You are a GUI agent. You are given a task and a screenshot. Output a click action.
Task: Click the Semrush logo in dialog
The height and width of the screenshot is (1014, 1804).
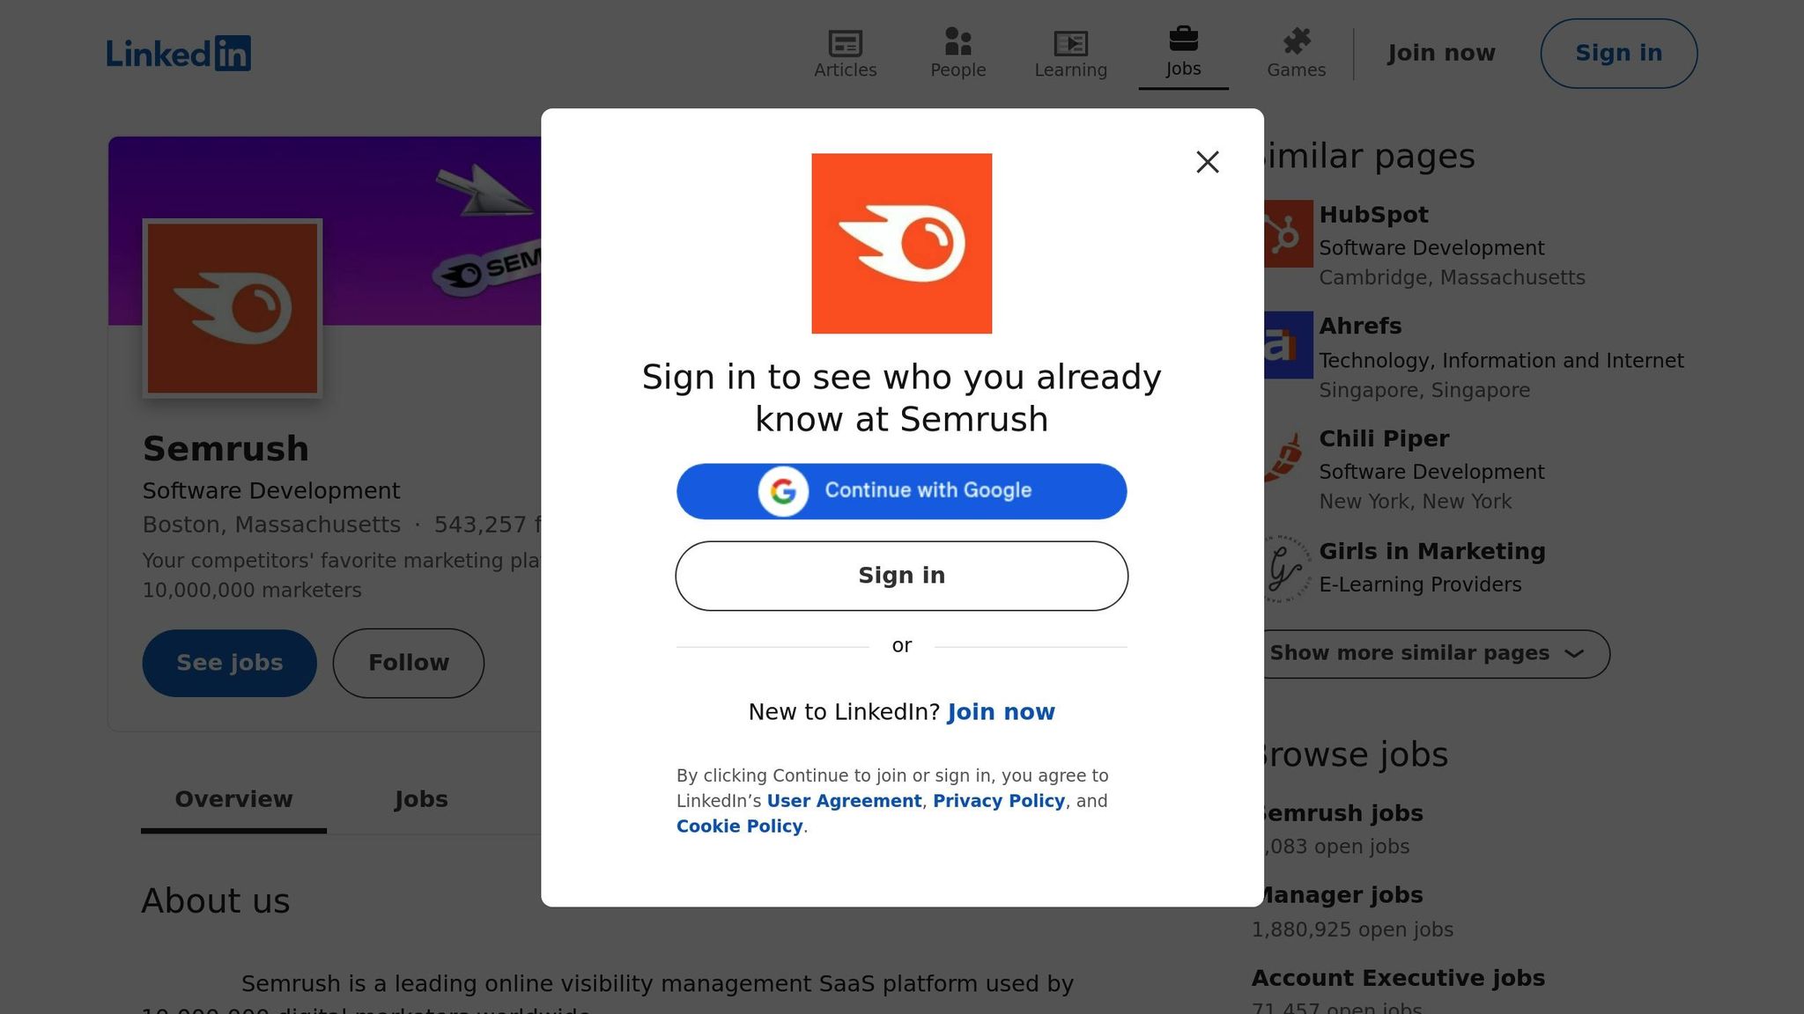[x=901, y=244]
